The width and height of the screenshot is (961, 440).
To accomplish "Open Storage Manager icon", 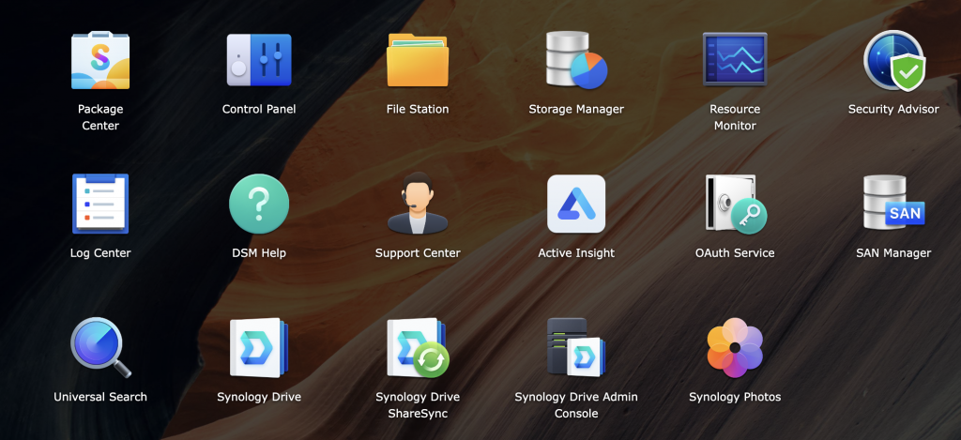I will [576, 60].
